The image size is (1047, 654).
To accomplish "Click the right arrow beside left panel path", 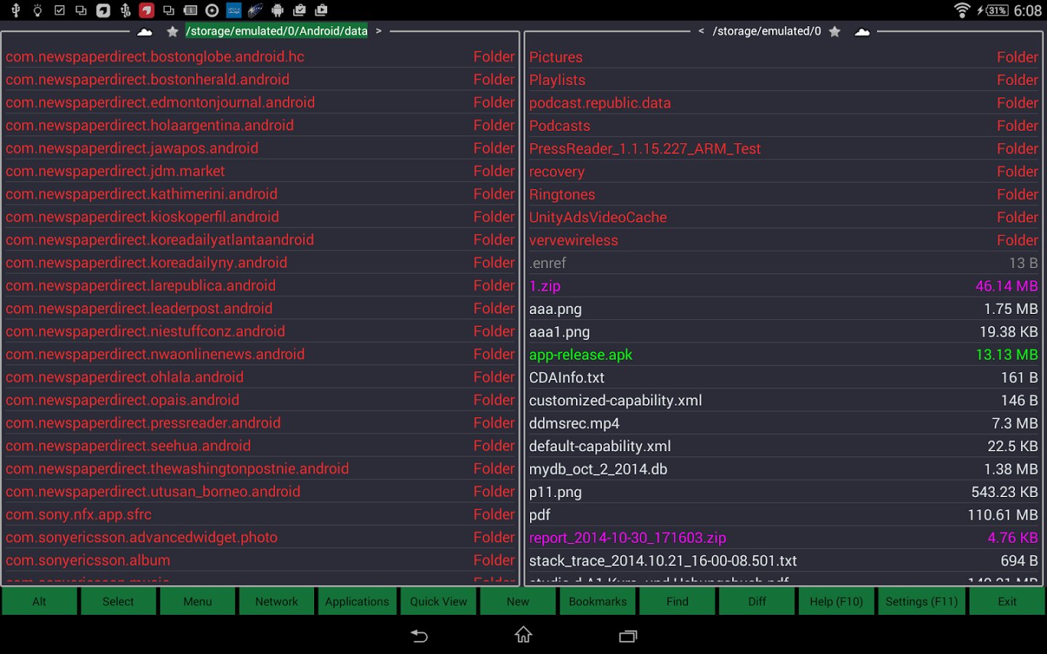I will 379,31.
